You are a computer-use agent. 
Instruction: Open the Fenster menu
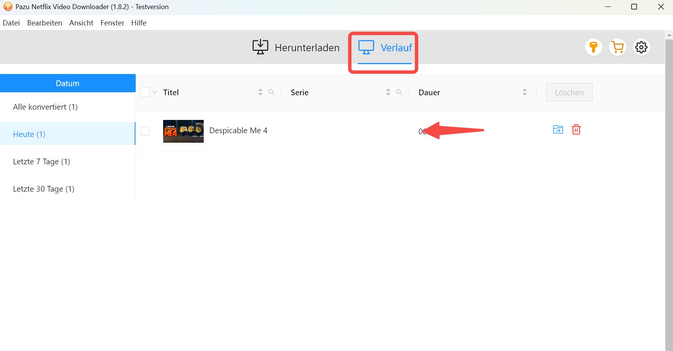point(112,23)
